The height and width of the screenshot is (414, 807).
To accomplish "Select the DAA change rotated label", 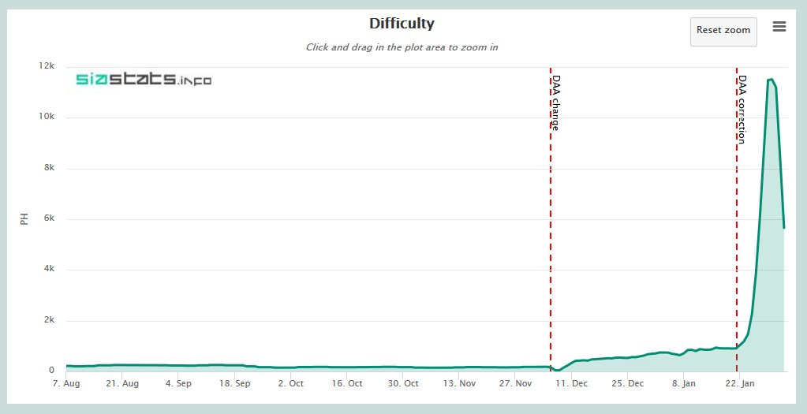I will tap(556, 103).
